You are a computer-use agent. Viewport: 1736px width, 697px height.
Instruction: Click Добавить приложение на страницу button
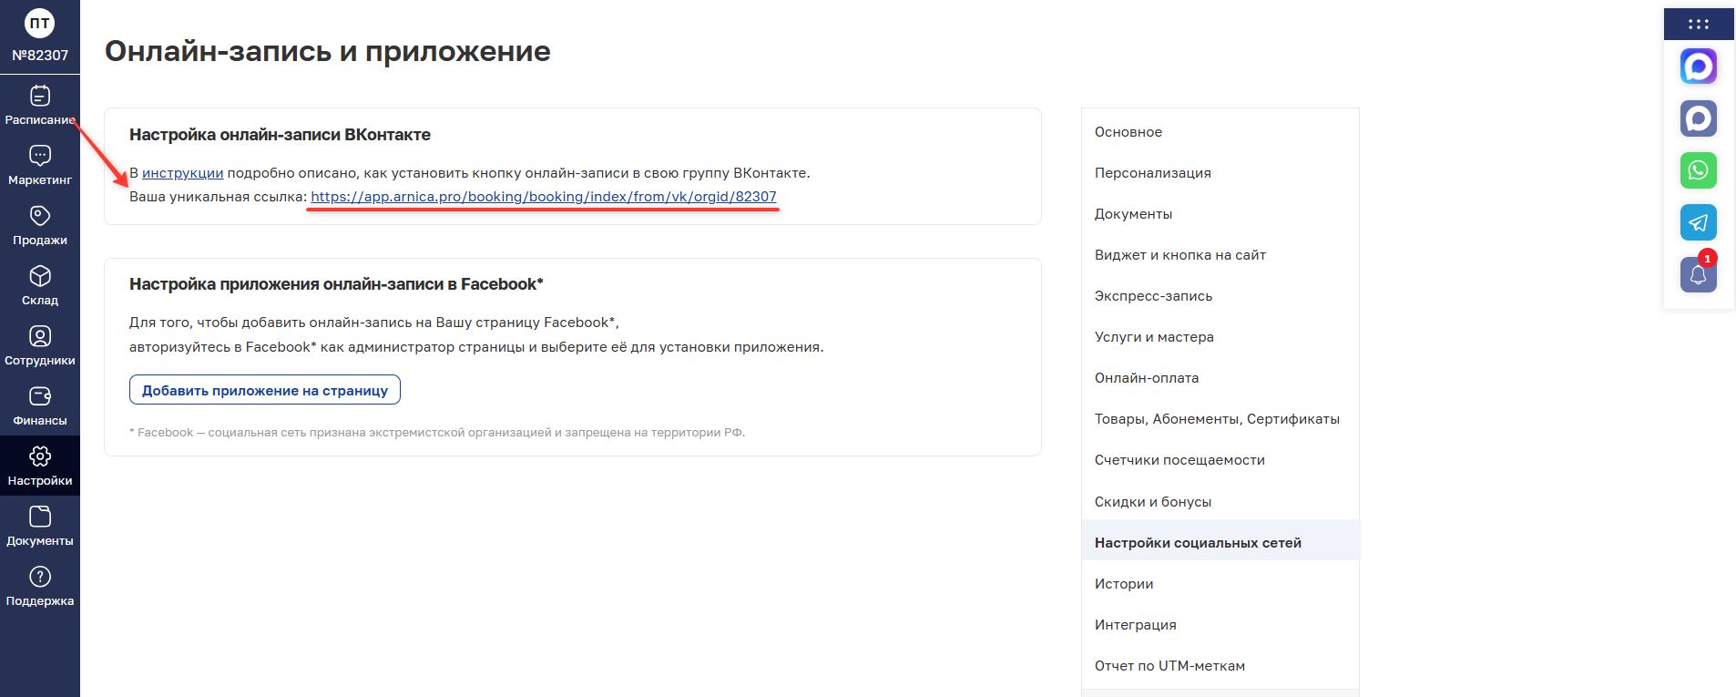265,390
